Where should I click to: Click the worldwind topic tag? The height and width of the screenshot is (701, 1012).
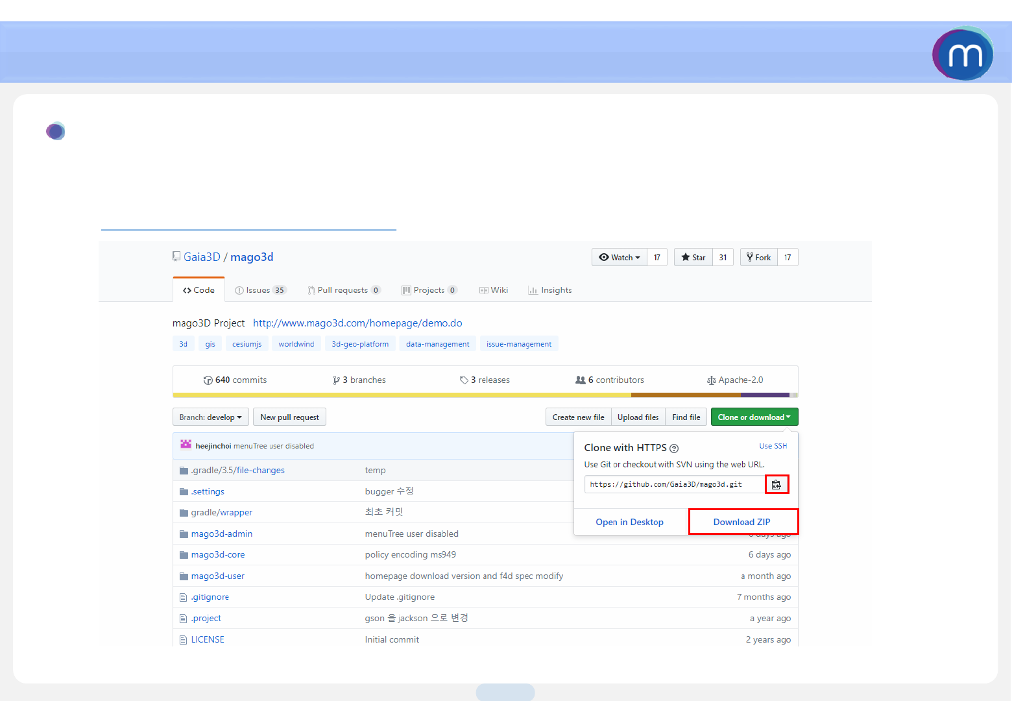point(296,344)
